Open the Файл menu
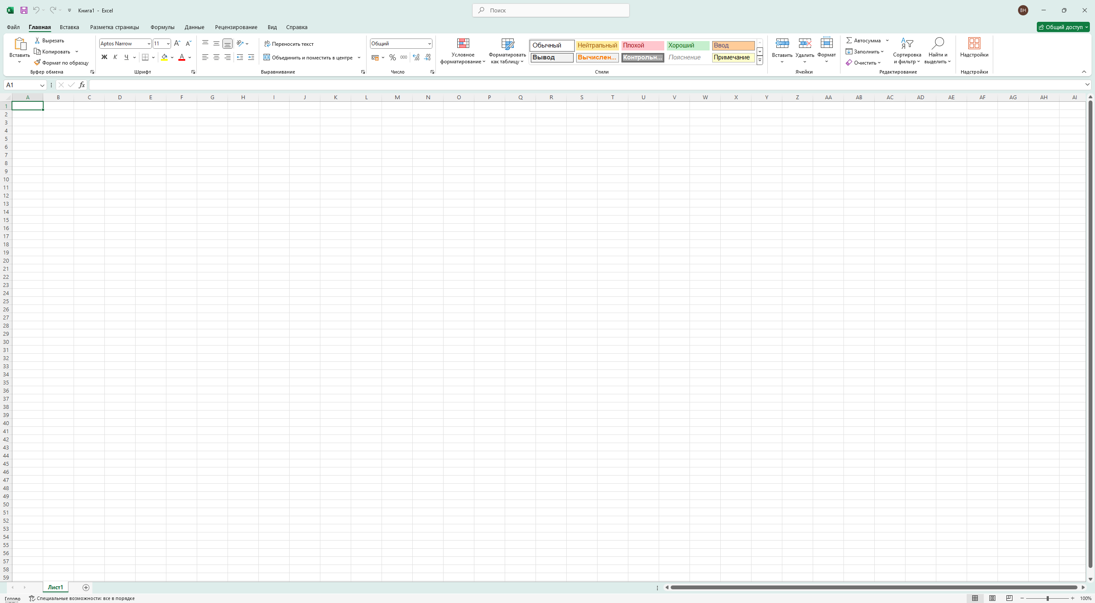1095x603 pixels. pyautogui.click(x=13, y=27)
